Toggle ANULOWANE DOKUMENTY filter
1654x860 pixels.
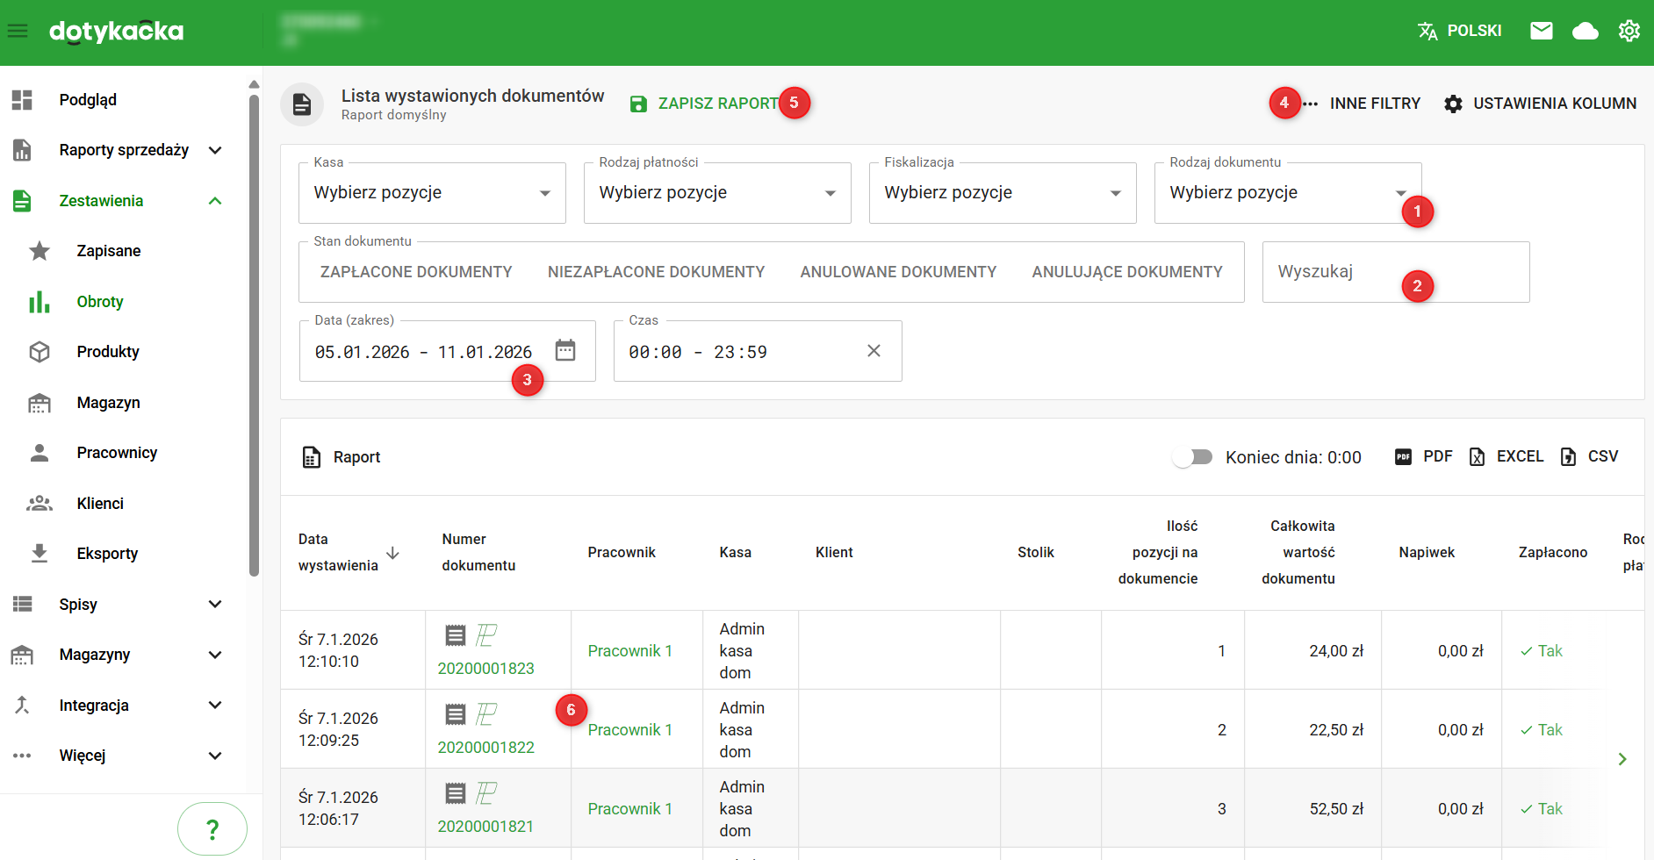[x=898, y=272]
